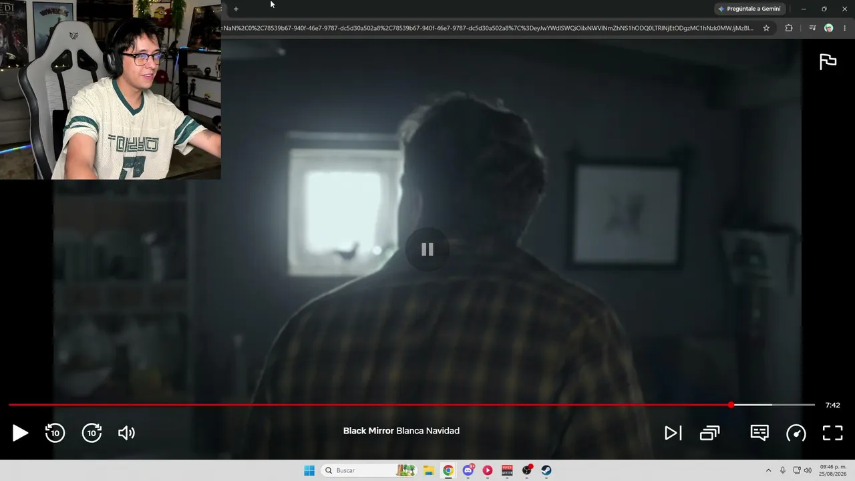Open Steam from the taskbar
This screenshot has width=855, height=481.
(546, 470)
